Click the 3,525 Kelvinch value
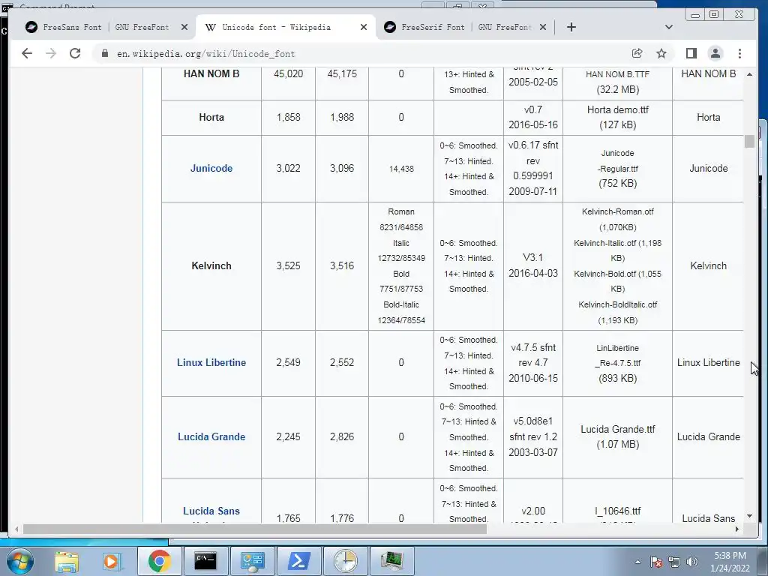Viewport: 768px width, 576px height. (x=288, y=266)
